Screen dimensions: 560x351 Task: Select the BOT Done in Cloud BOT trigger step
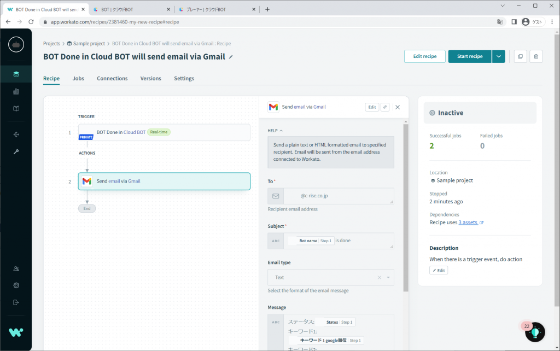(x=164, y=132)
